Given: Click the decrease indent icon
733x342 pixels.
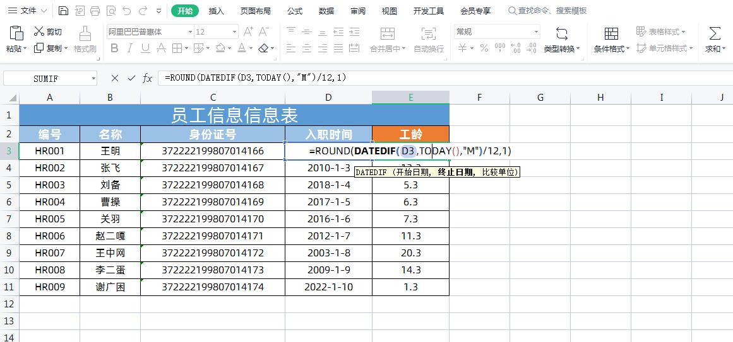Looking at the screenshot, I should pos(338,31).
